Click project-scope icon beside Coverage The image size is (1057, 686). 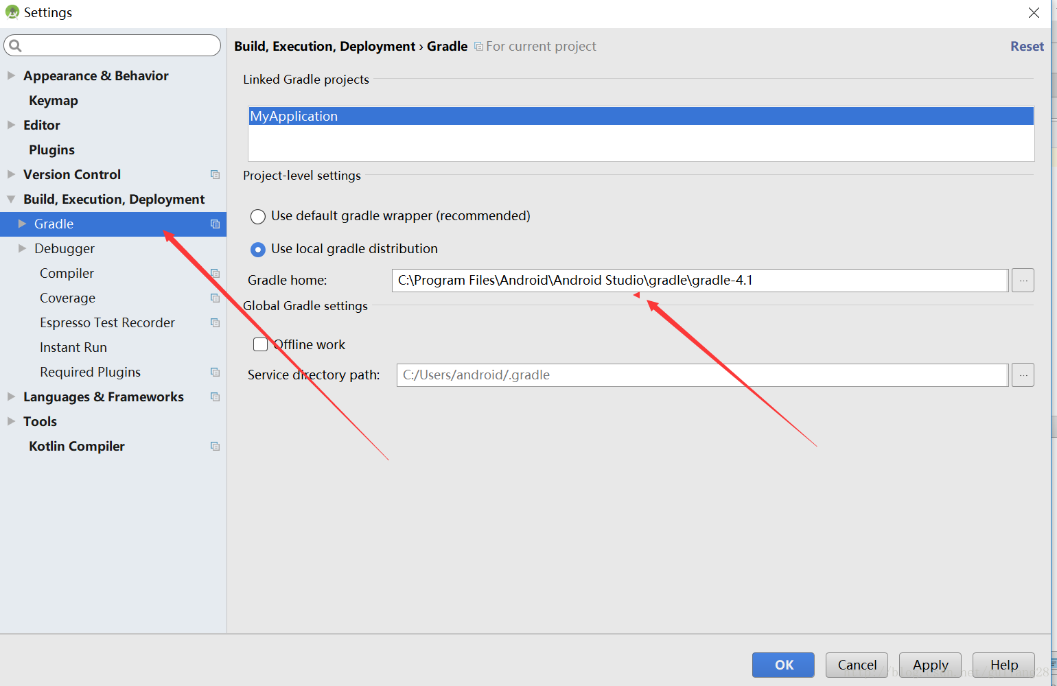coord(215,298)
